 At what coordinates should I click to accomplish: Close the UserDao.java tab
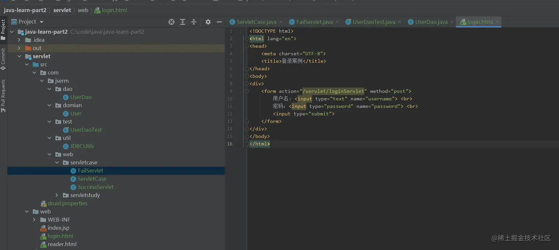click(452, 22)
